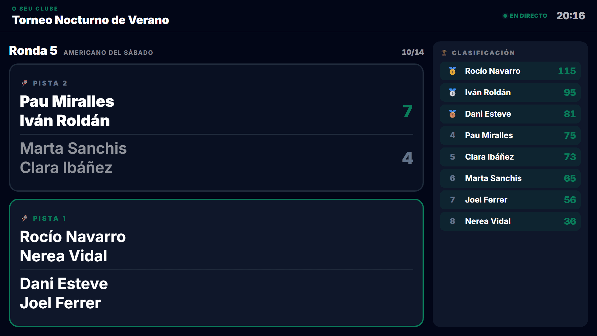Click the O SEU CLUBE club label
Image resolution: width=597 pixels, height=336 pixels.
(x=35, y=9)
